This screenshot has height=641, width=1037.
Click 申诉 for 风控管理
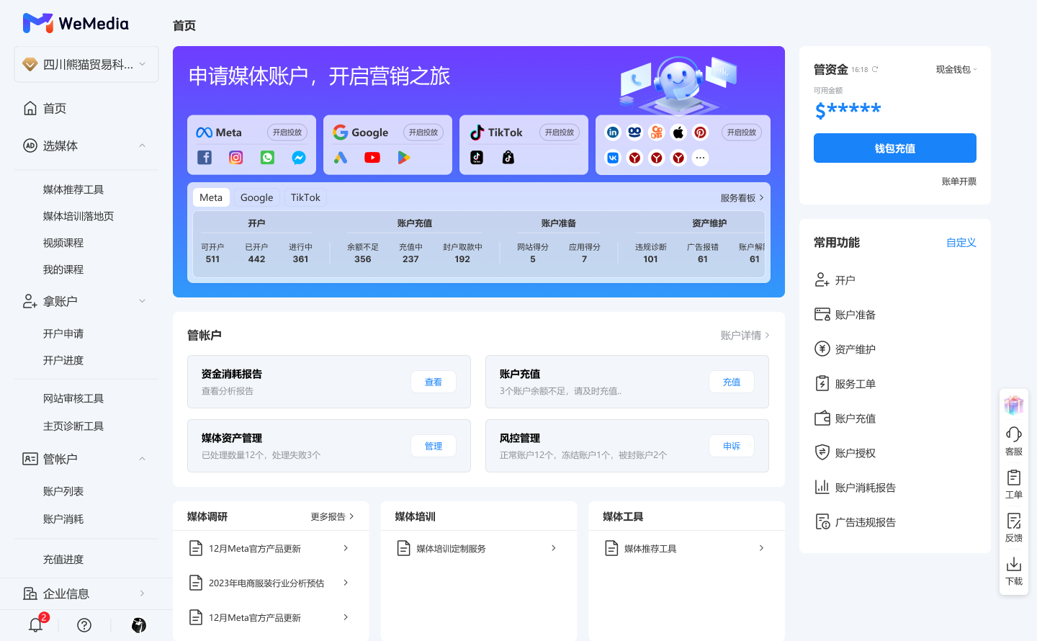coord(732,446)
